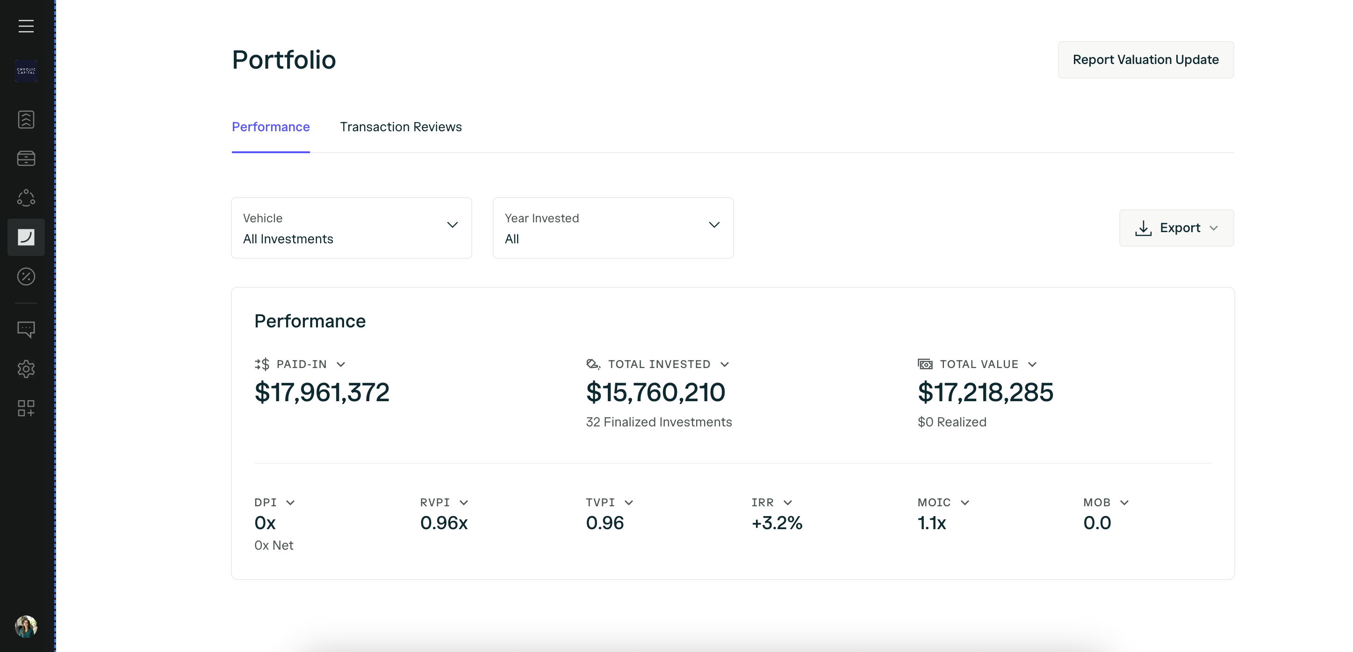Image resolution: width=1353 pixels, height=652 pixels.
Task: Click the Chaotic Capital logo icon
Action: (x=26, y=71)
